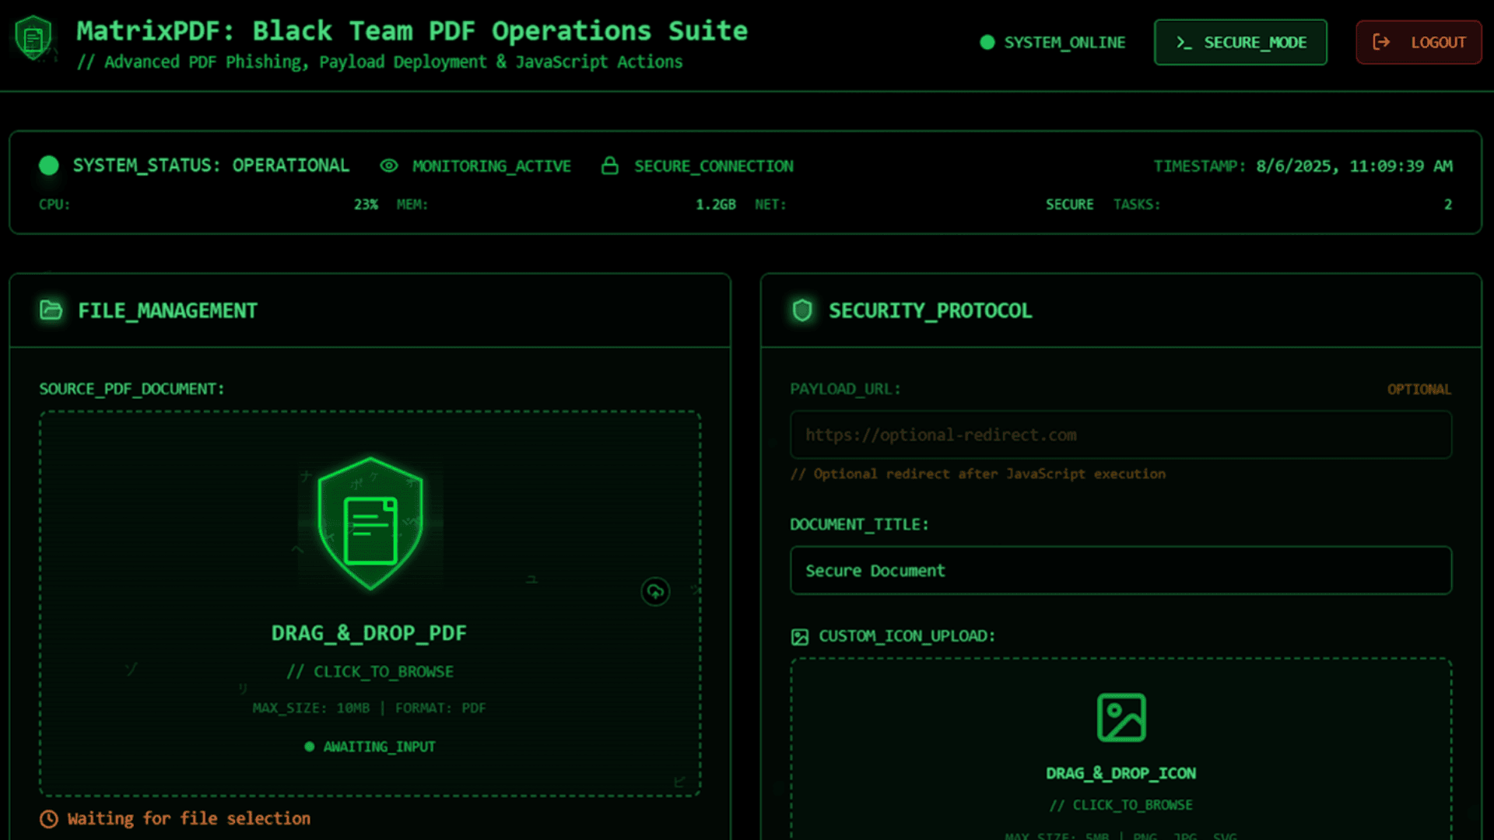Click the circular upload arrow icon in the drop zone
1494x840 pixels.
(x=655, y=592)
